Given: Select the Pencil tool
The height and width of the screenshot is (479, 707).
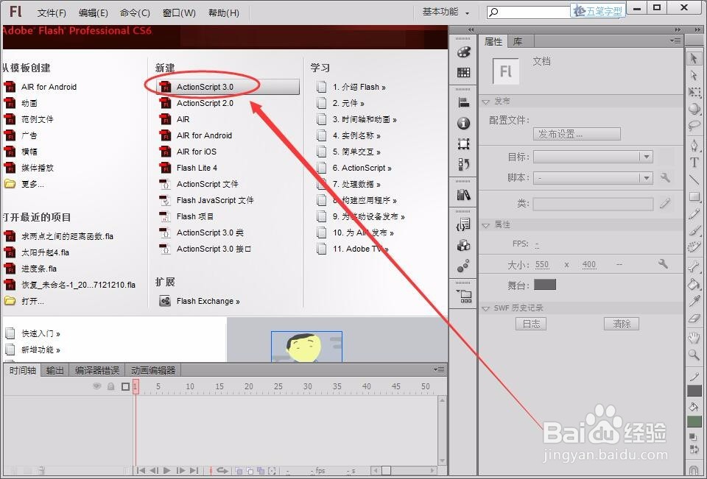Looking at the screenshot, I should point(694,214).
